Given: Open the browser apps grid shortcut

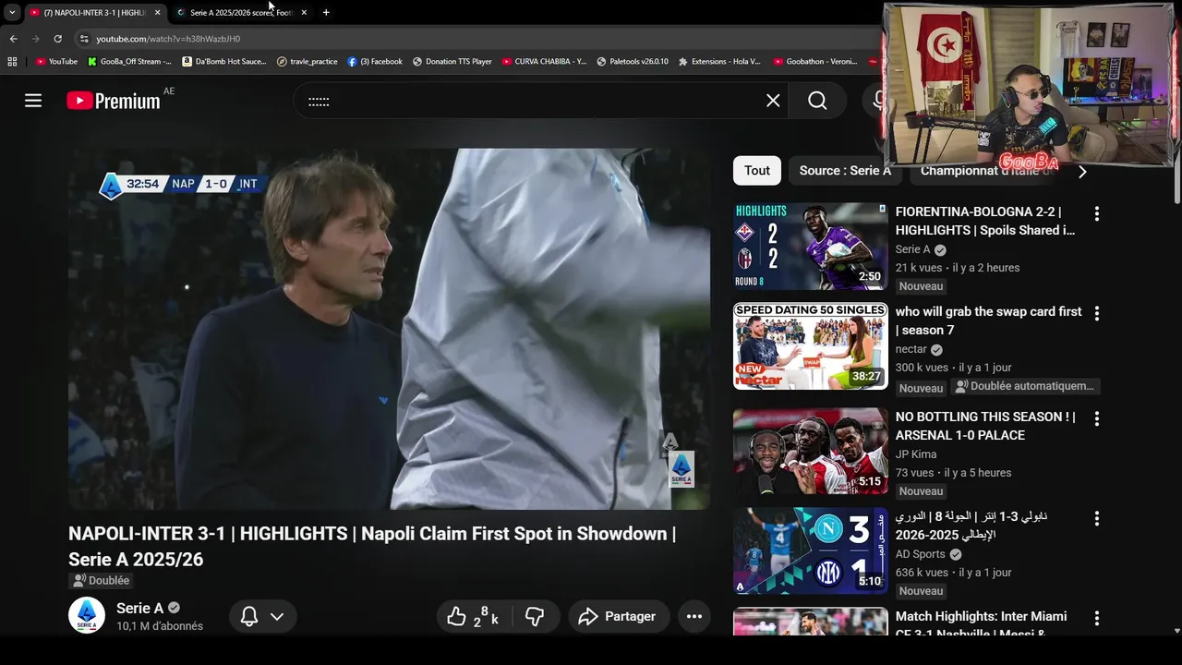Looking at the screenshot, I should pos(12,62).
